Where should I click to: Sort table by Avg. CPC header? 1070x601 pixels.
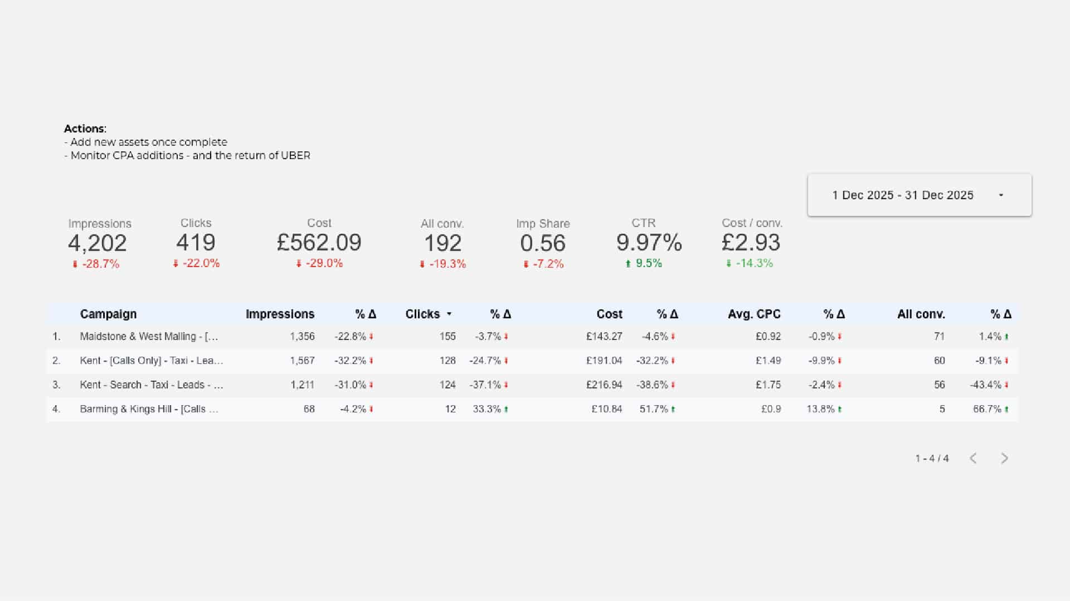754,314
